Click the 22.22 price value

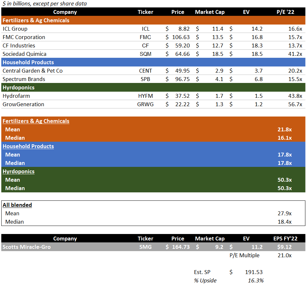[182, 104]
